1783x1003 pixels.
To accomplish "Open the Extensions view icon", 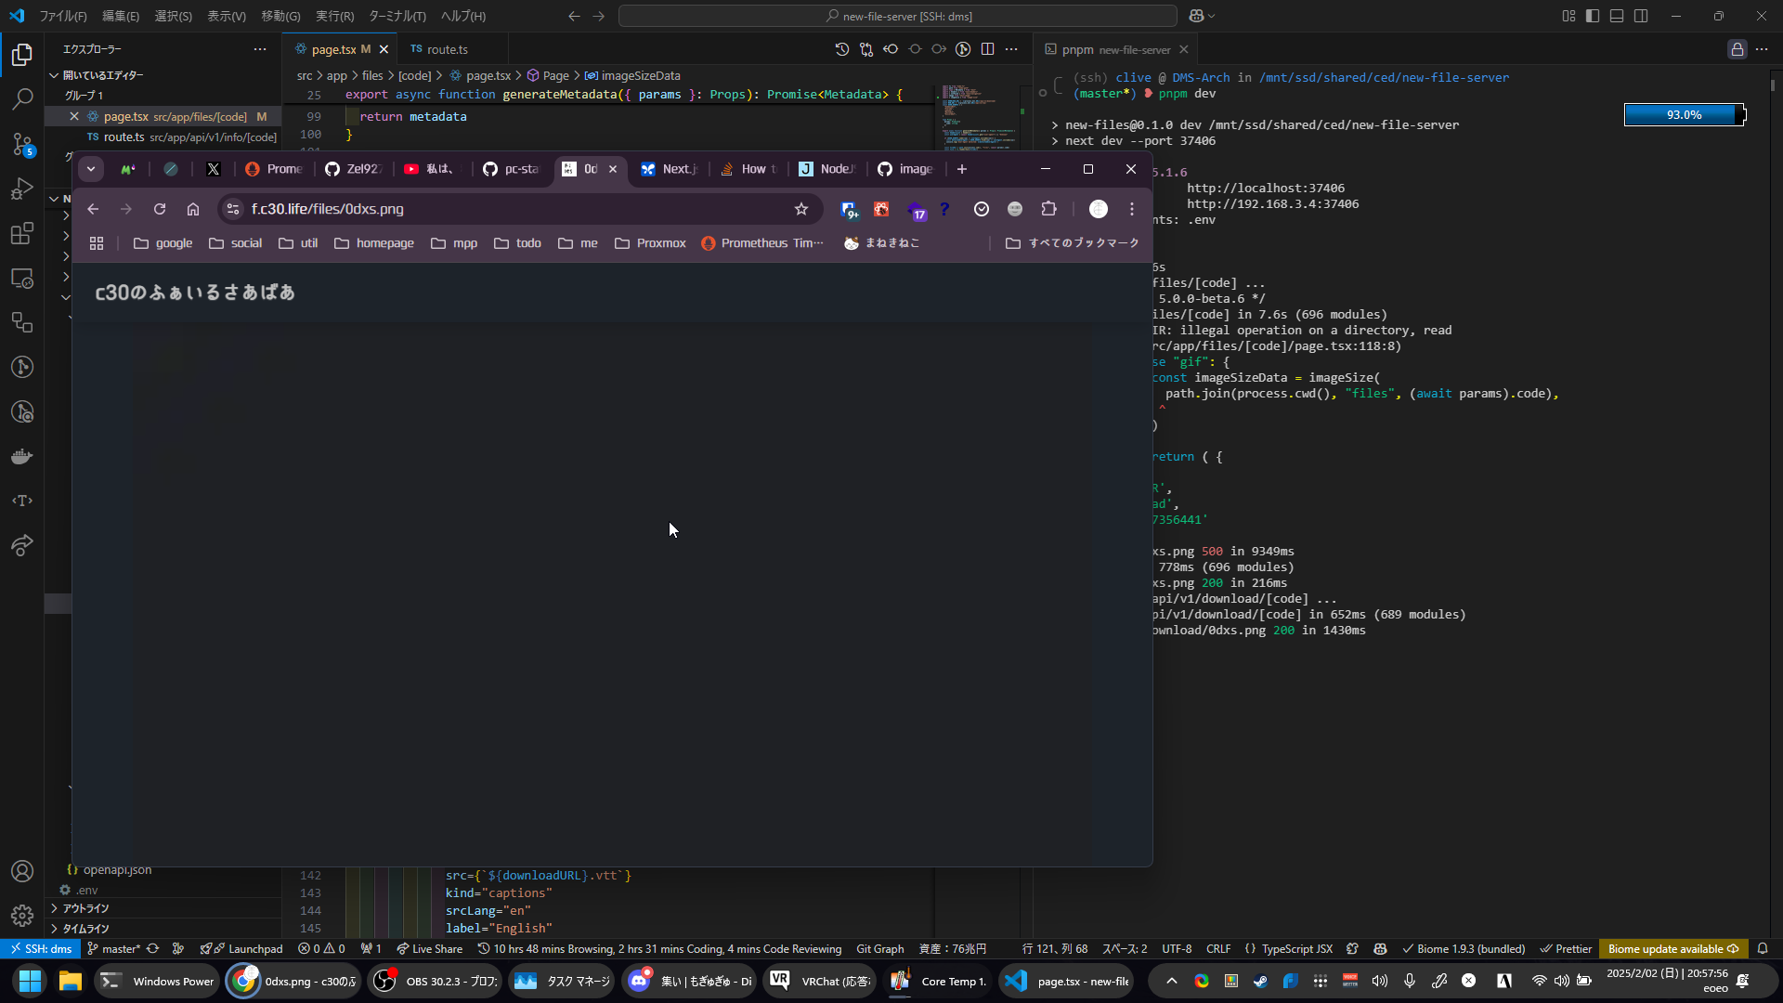I will tap(22, 233).
